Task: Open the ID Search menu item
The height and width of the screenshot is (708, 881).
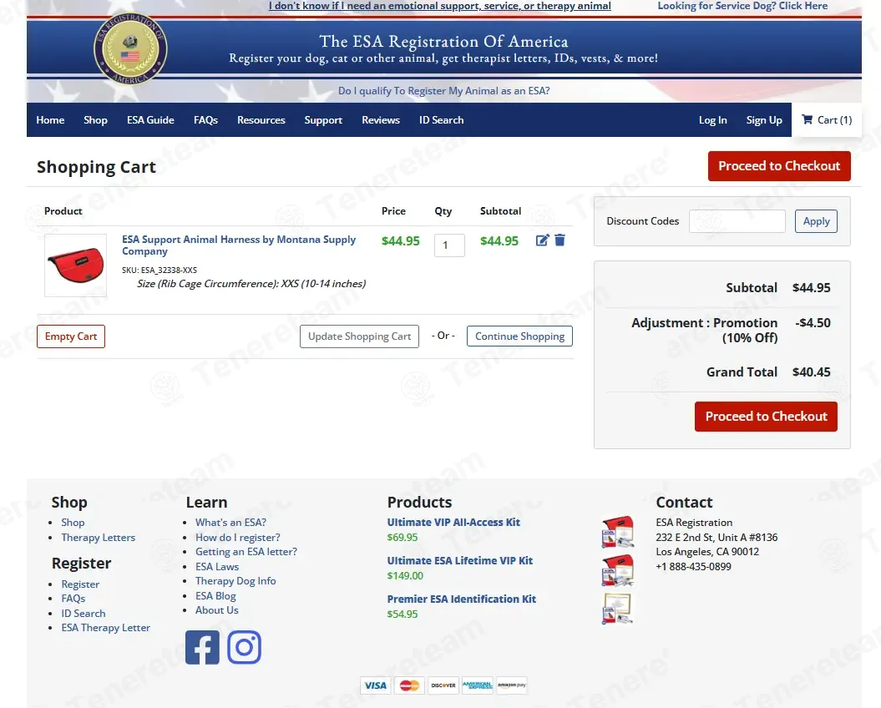Action: click(442, 120)
